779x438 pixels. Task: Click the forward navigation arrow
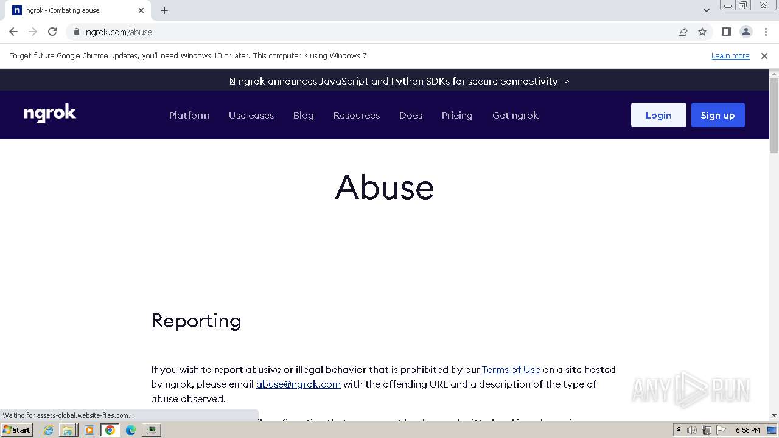pyautogui.click(x=33, y=32)
